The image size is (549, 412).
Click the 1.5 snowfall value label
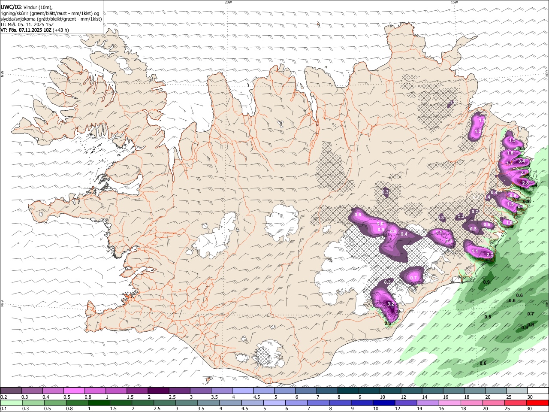[x=510, y=204]
